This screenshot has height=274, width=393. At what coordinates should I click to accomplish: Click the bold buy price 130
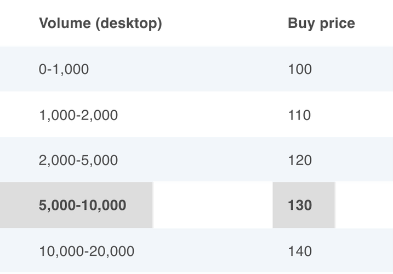tap(300, 206)
